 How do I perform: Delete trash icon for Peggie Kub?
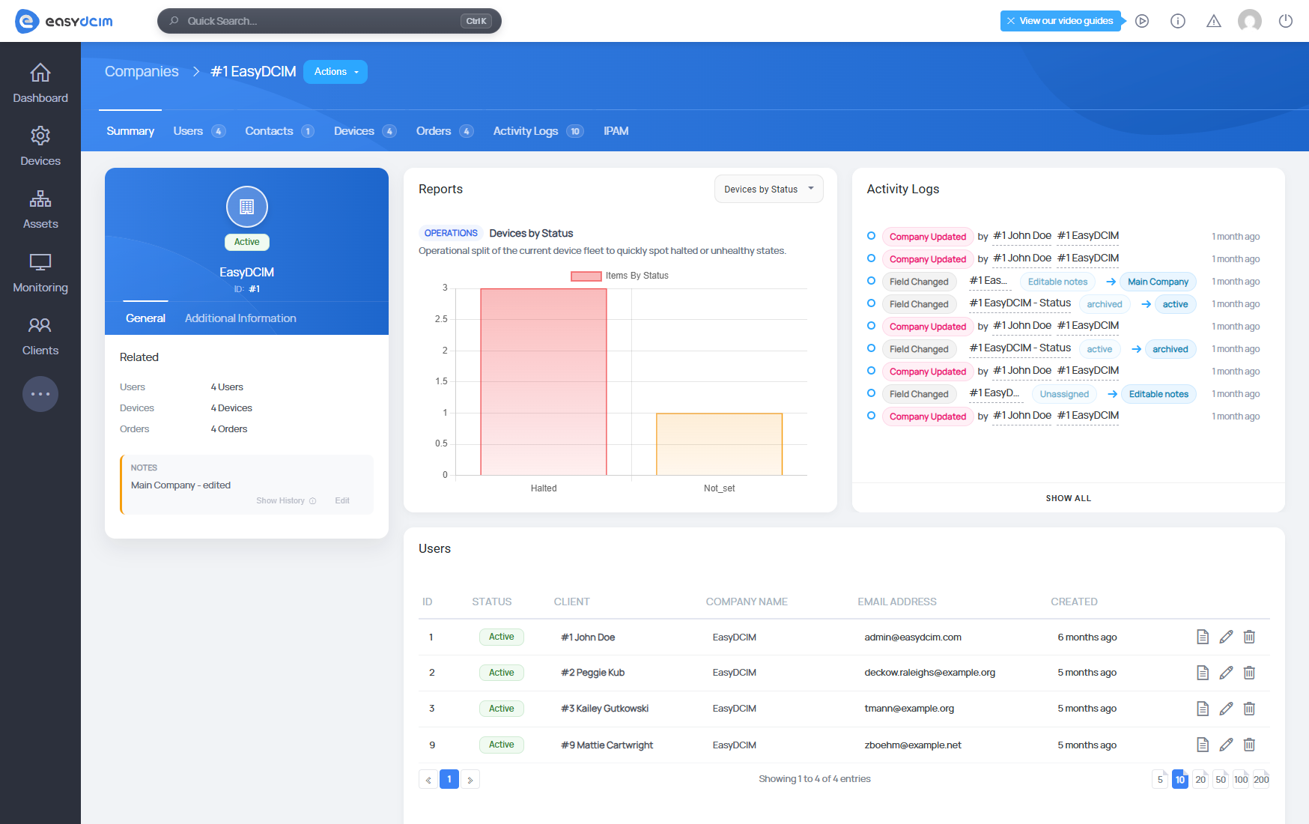click(x=1249, y=673)
